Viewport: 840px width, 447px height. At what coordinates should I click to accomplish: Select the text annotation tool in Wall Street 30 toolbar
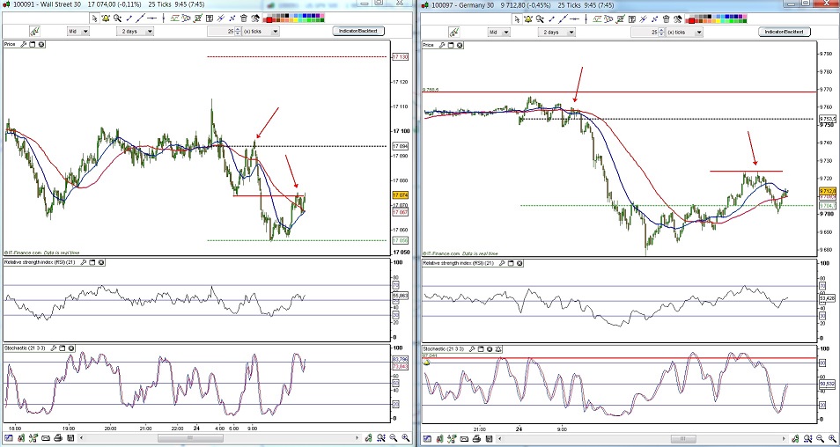pos(210,18)
